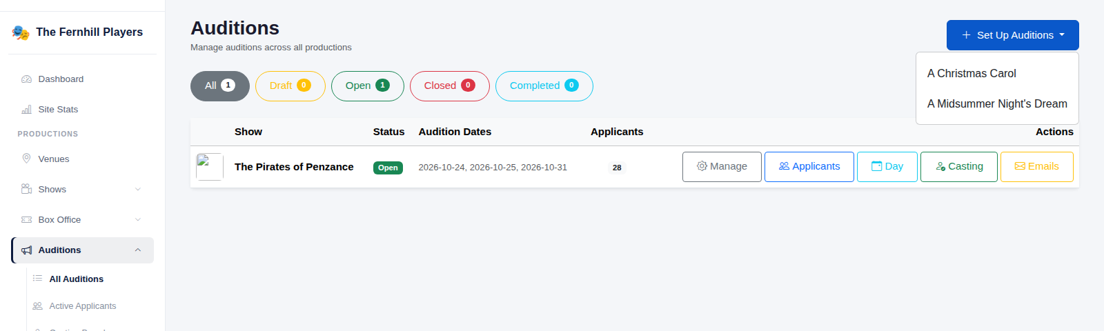Open All Auditions sub-item
This screenshot has width=1104, height=331.
90,279
